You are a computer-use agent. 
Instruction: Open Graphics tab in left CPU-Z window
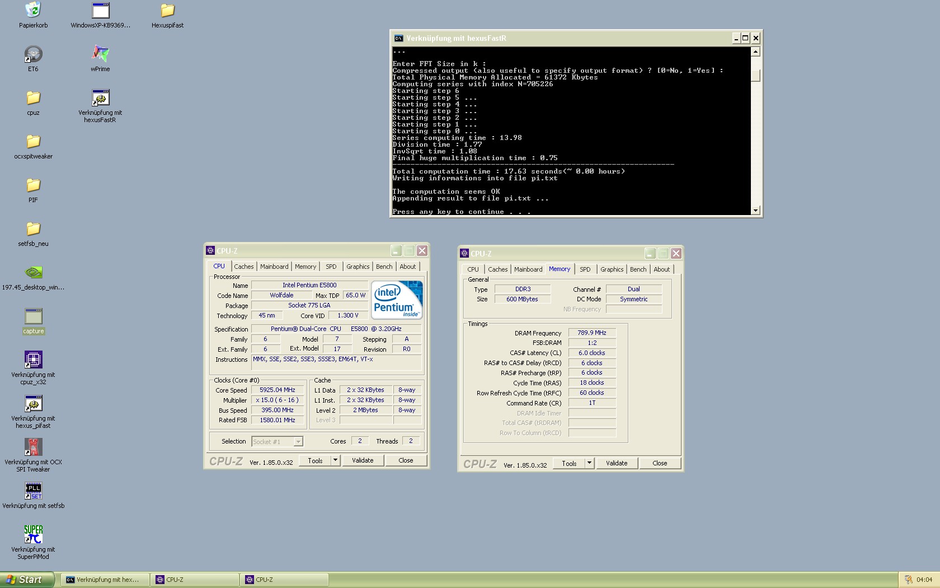358,267
